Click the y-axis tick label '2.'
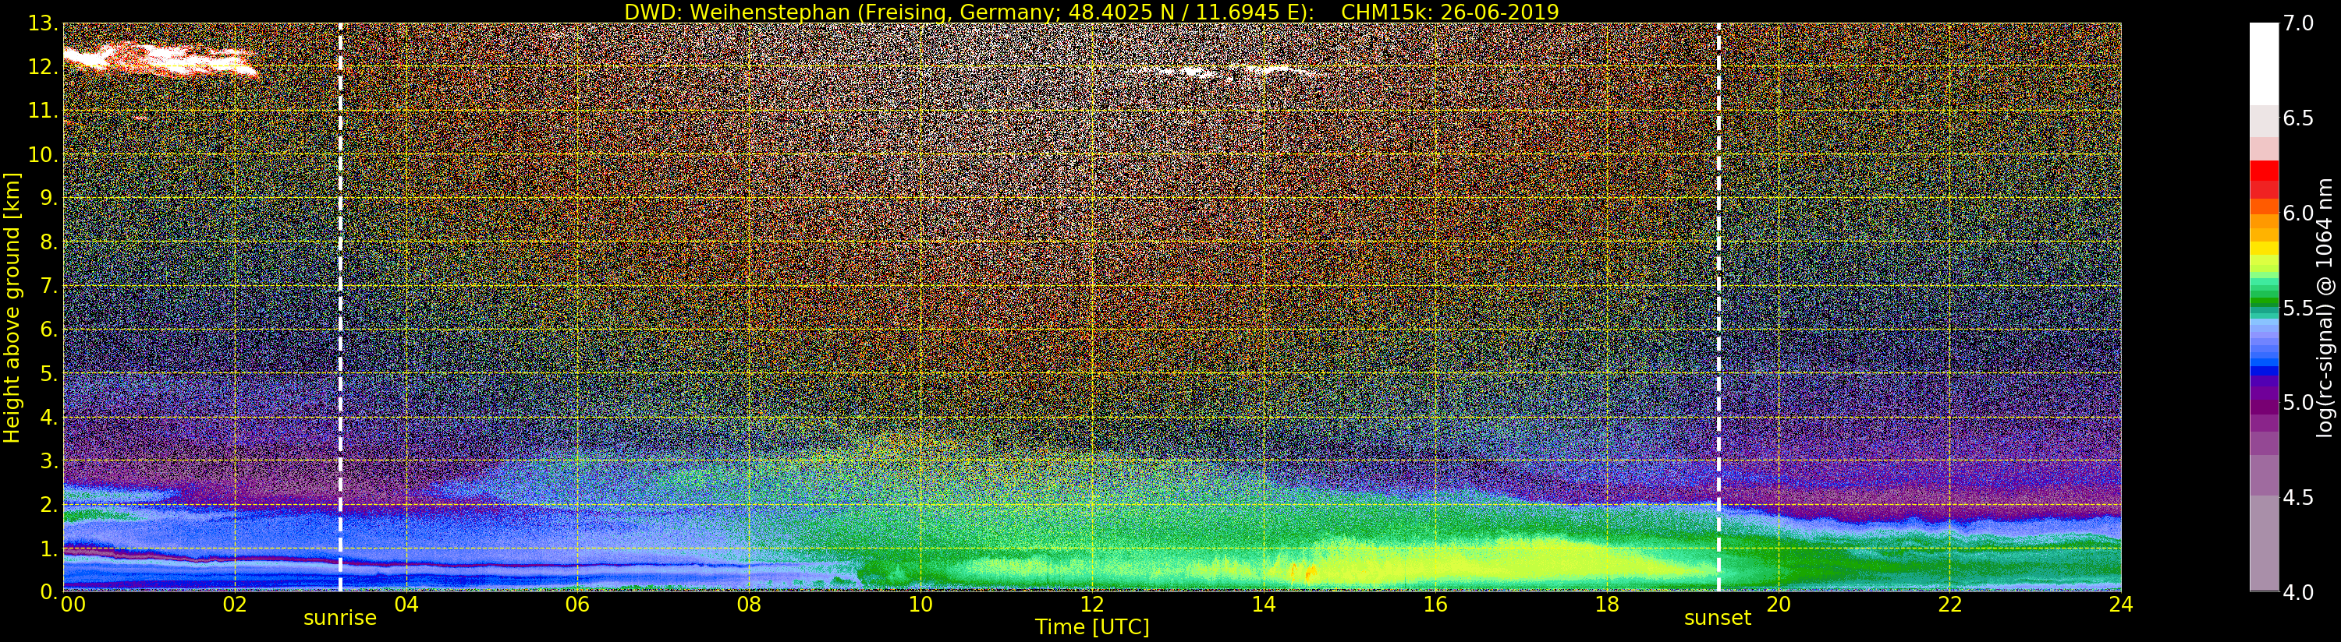The image size is (2341, 642). pyautogui.click(x=49, y=504)
